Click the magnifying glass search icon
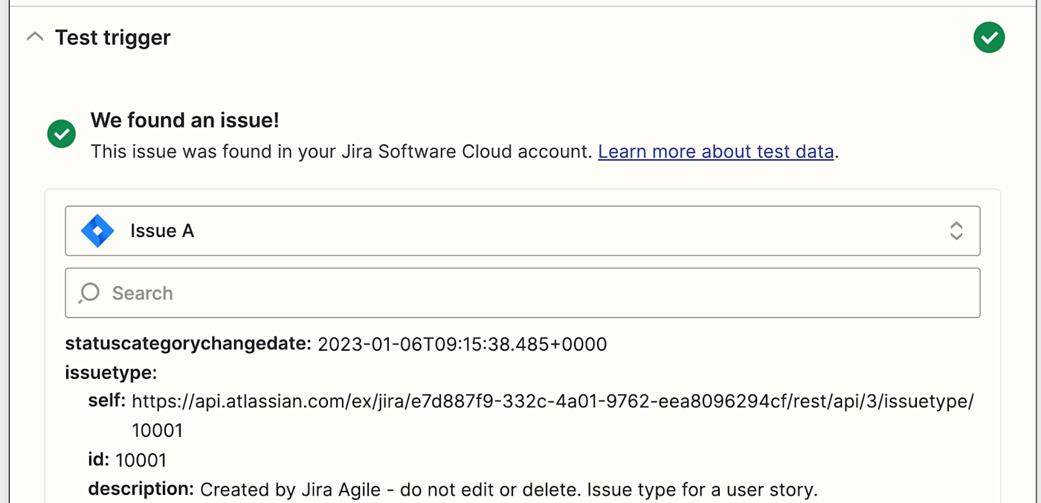This screenshot has width=1041, height=503. pos(89,293)
